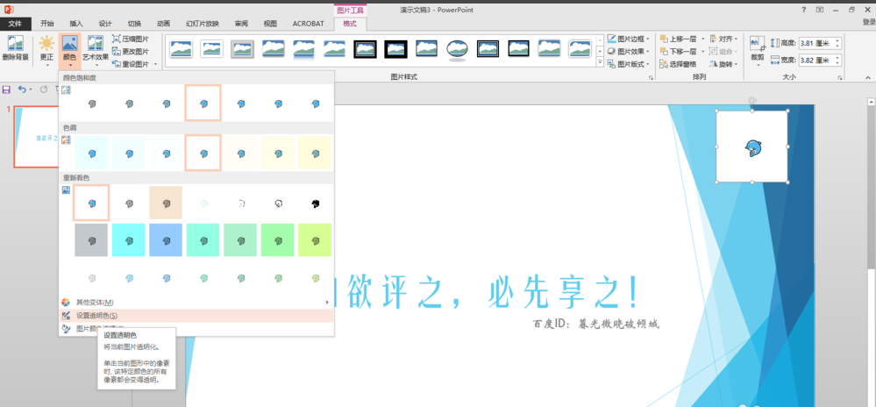Screen dimensions: 876x407
Task: Expand the 上移一层 (Bring Forward) arrow
Action: (702, 39)
